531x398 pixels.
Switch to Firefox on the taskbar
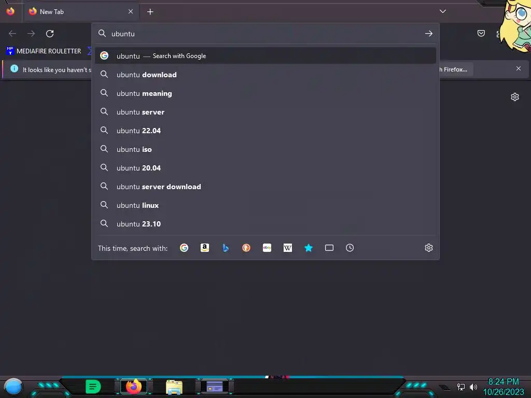133,386
